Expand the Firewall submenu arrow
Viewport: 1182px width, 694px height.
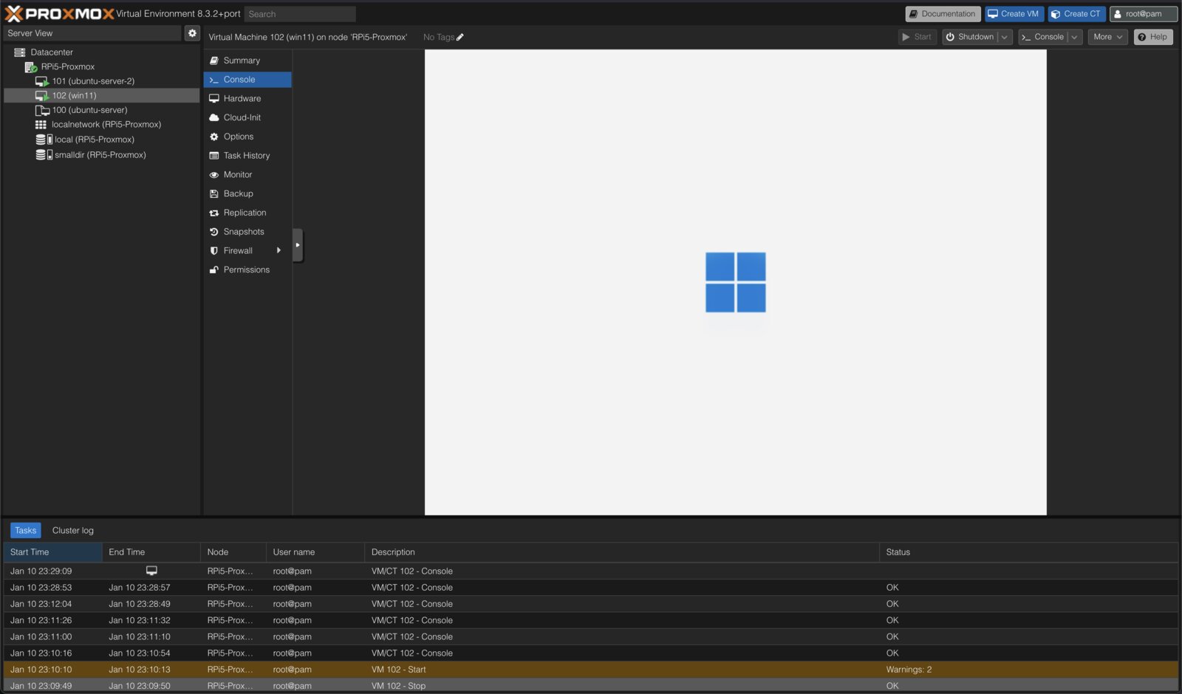click(279, 251)
